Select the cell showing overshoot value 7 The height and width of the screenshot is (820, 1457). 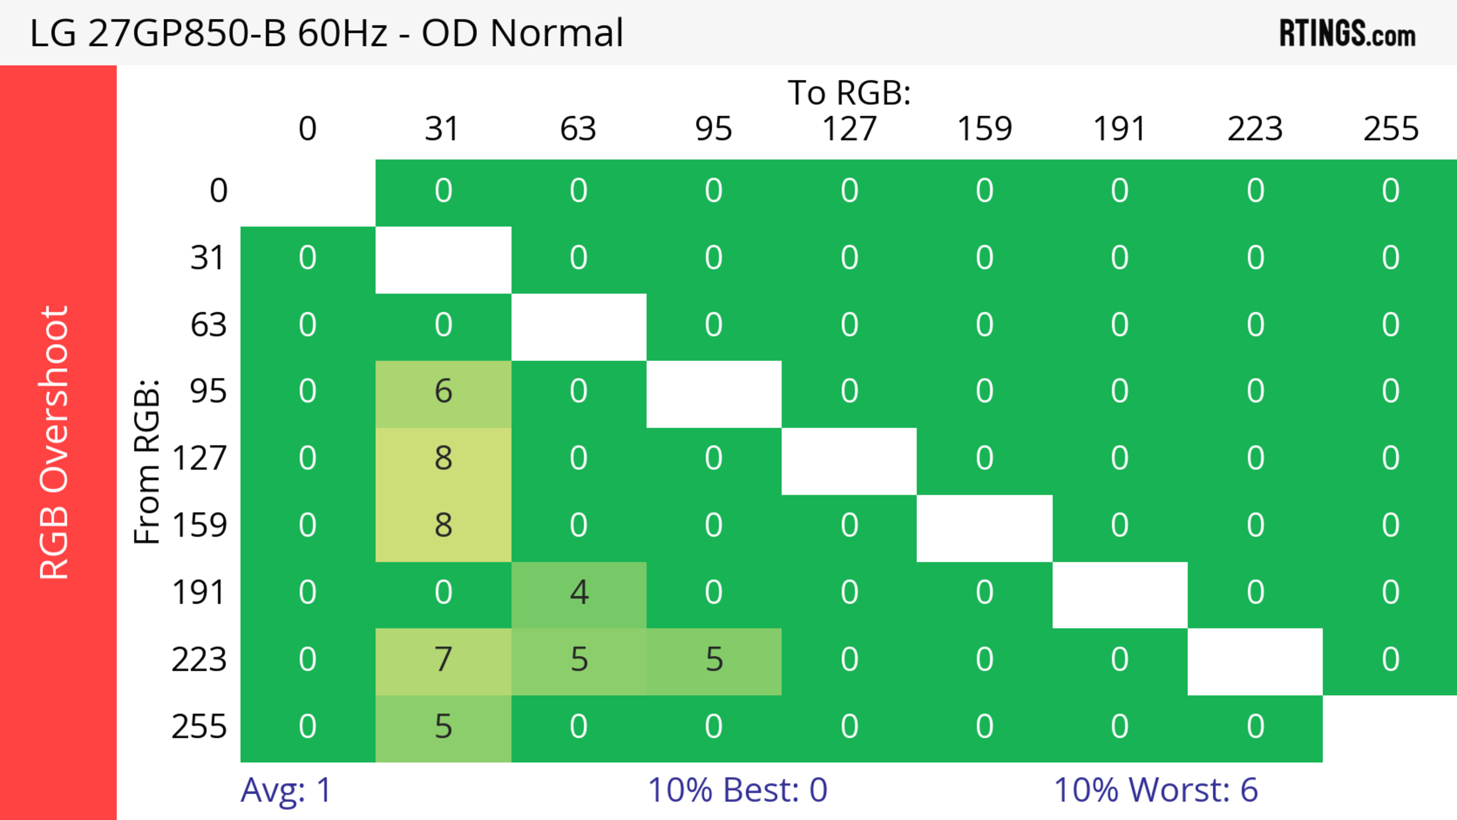[443, 660]
